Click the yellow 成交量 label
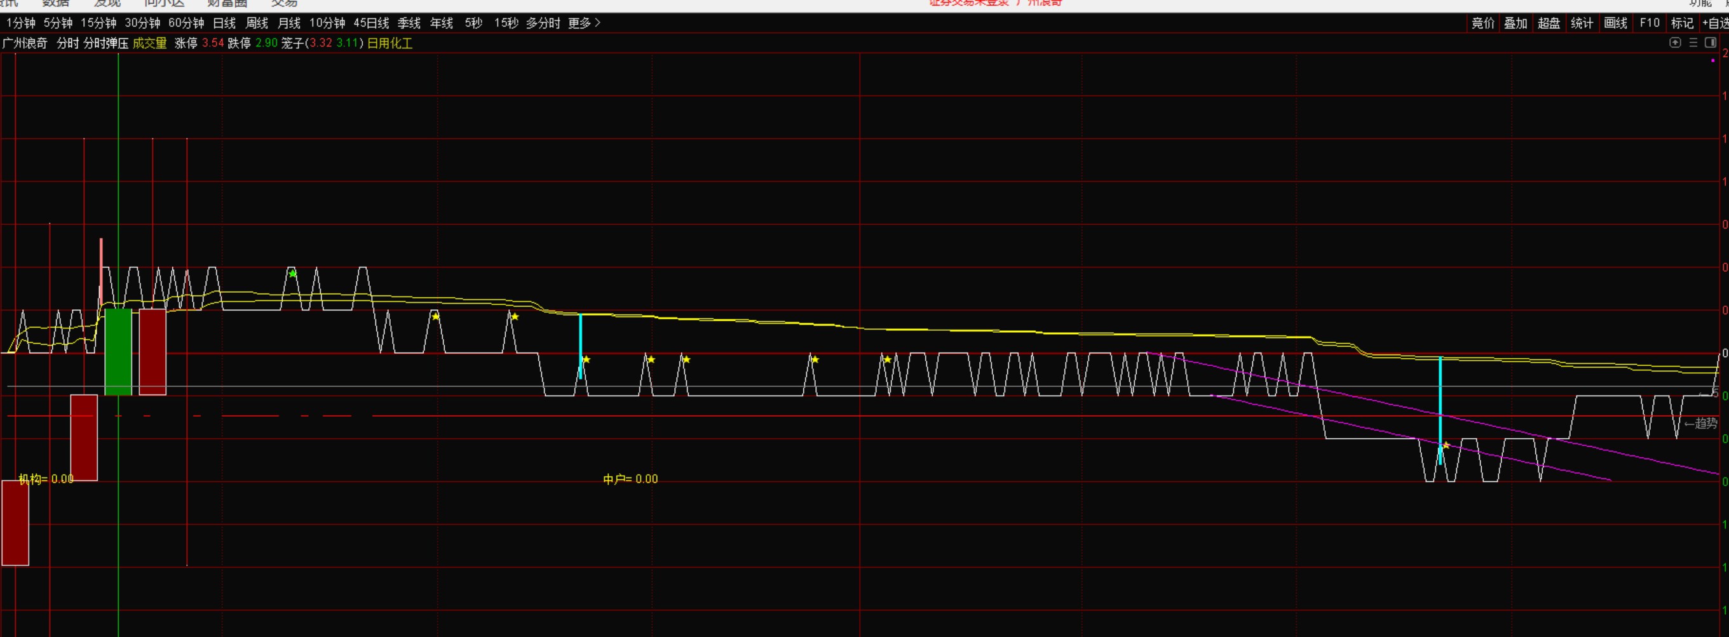The width and height of the screenshot is (1729, 637). coord(150,44)
